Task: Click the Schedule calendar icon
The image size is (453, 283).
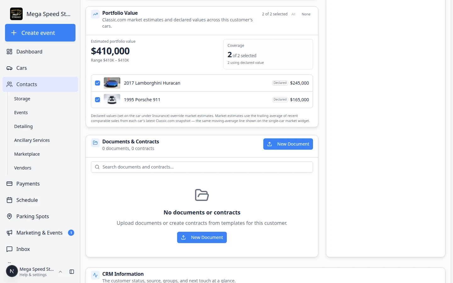Action: 9,200
